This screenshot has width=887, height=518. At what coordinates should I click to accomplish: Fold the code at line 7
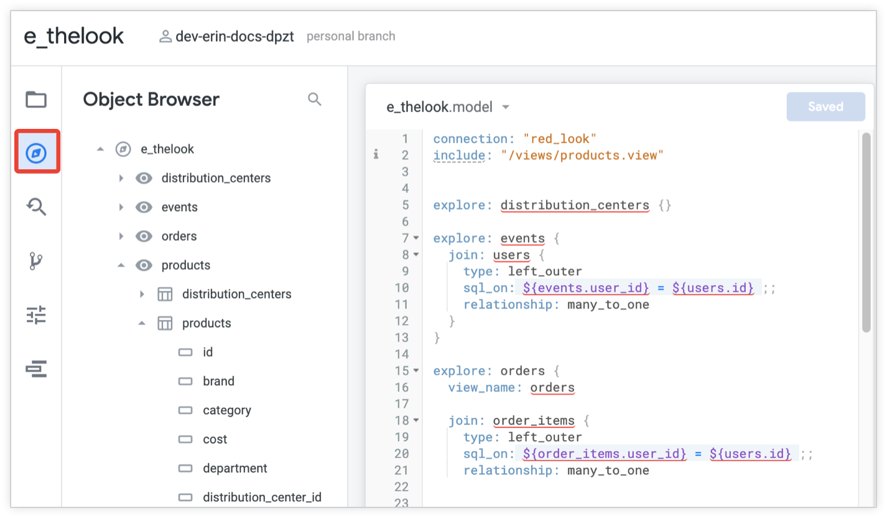pyautogui.click(x=416, y=238)
